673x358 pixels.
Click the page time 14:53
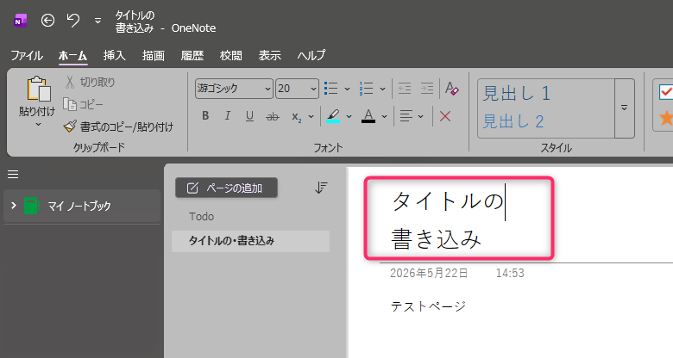tap(510, 273)
